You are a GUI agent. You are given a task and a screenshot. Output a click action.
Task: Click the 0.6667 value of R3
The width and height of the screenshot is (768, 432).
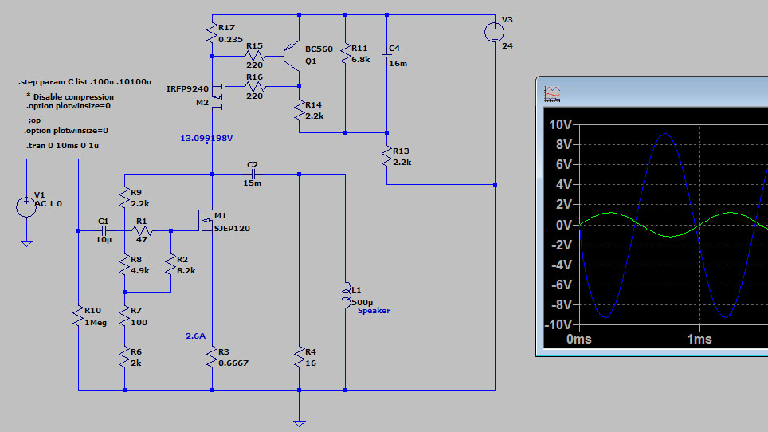coord(233,363)
